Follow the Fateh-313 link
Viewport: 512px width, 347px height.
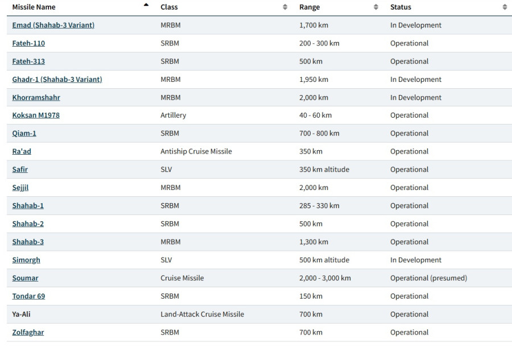[x=28, y=61]
